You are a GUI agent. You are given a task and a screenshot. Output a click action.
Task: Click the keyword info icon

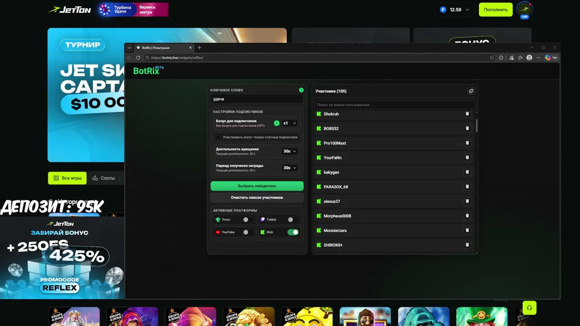pyautogui.click(x=301, y=90)
